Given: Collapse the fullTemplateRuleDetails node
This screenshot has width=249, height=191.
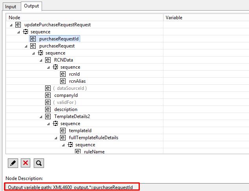Looking at the screenshot, I should [x=56, y=138].
